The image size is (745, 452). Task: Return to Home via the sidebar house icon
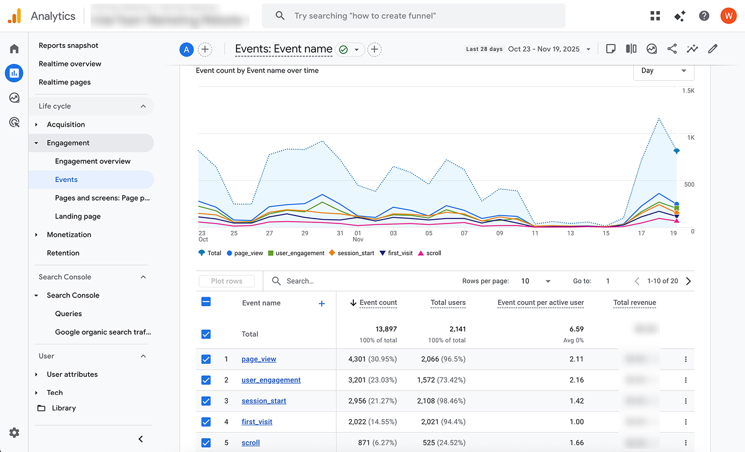coord(14,48)
